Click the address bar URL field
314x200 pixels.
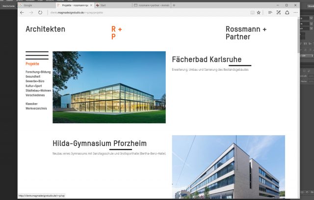147,12
